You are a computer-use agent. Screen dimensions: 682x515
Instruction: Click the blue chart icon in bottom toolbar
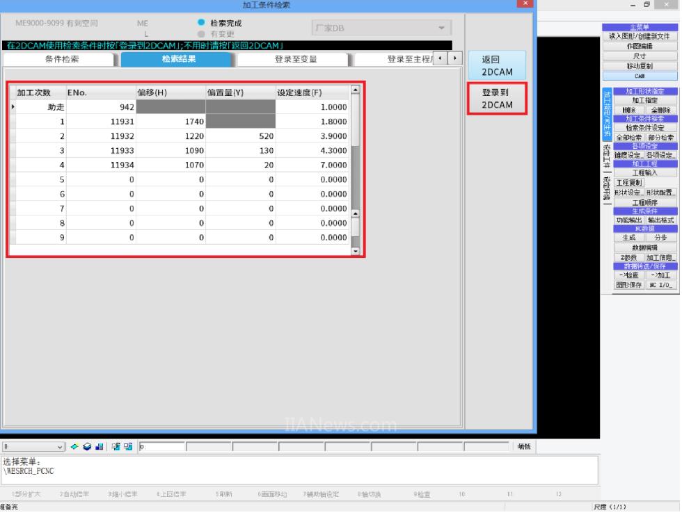97,446
